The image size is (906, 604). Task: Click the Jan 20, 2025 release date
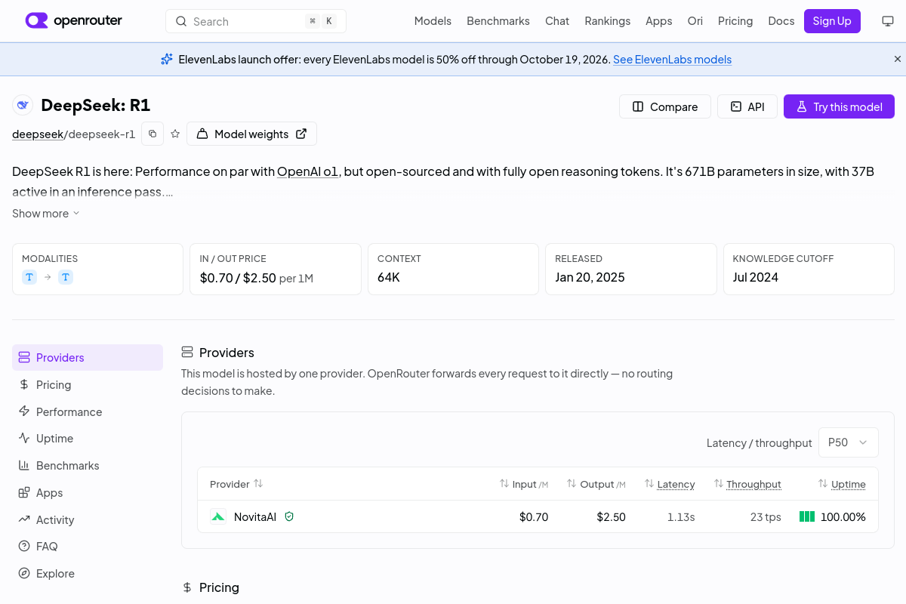tap(590, 277)
